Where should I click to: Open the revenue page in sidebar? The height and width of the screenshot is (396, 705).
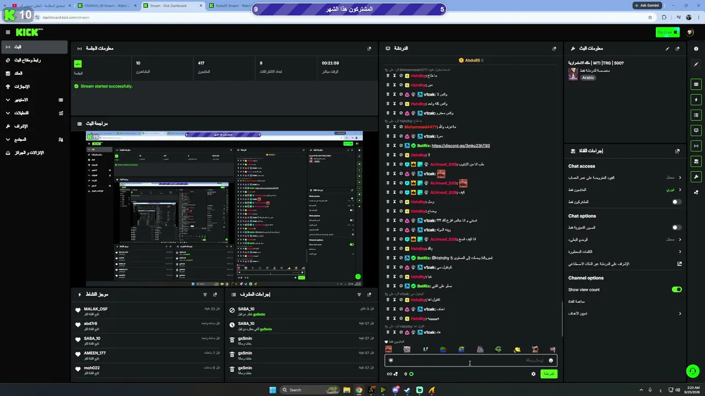tap(35, 73)
